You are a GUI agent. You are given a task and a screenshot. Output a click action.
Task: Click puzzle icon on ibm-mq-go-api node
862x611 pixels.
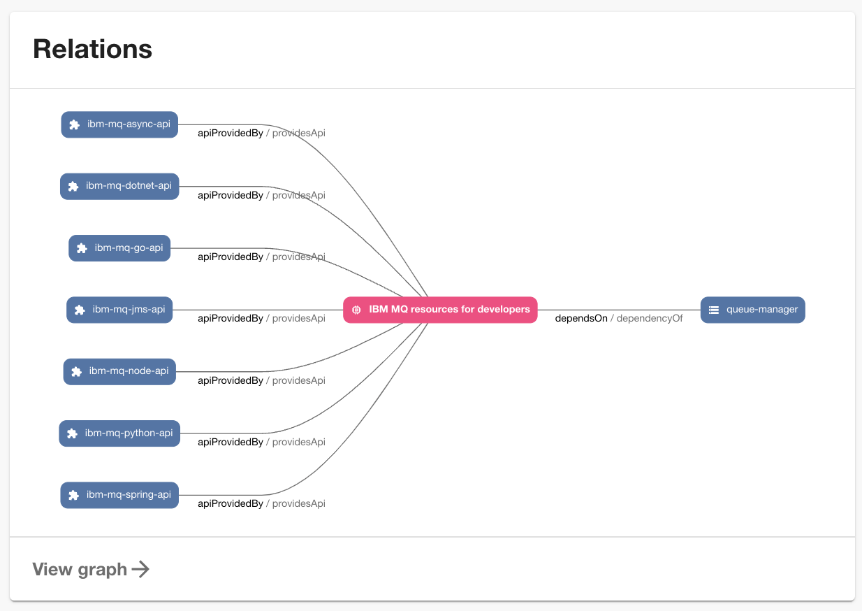82,248
